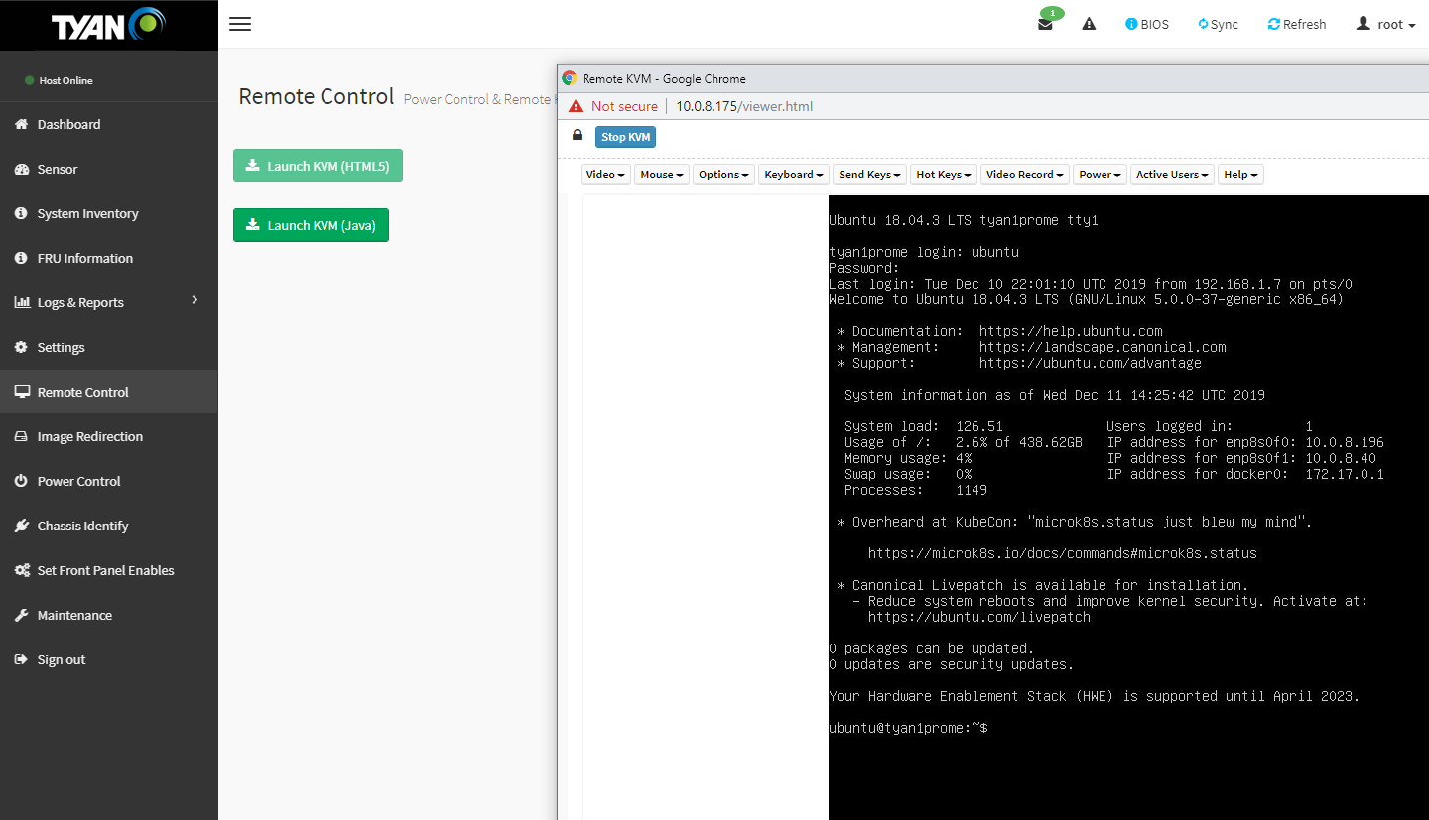Open the Video dropdown in KVM toolbar
Viewport: 1429px width, 820px height.
(x=605, y=175)
